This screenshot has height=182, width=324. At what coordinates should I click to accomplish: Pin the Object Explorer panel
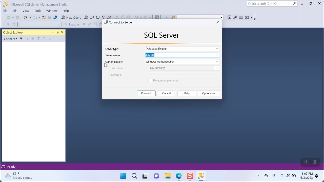(x=58, y=32)
